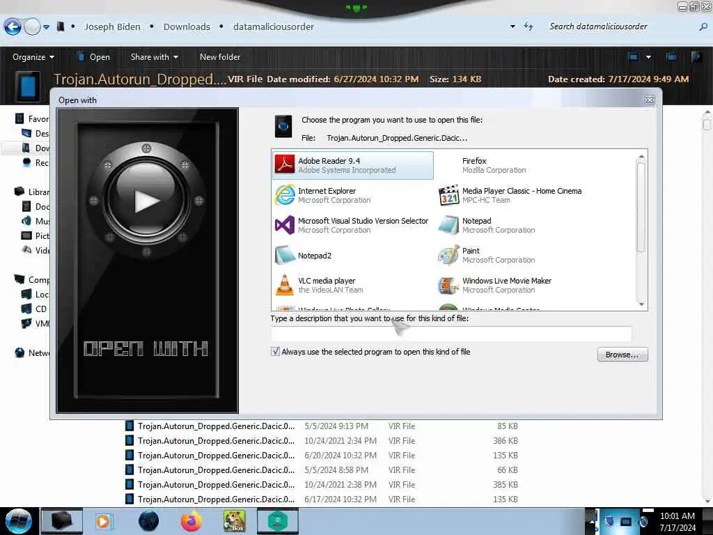The image size is (713, 535).
Task: Click the help icon in Explorer toolbar
Action: click(x=696, y=57)
